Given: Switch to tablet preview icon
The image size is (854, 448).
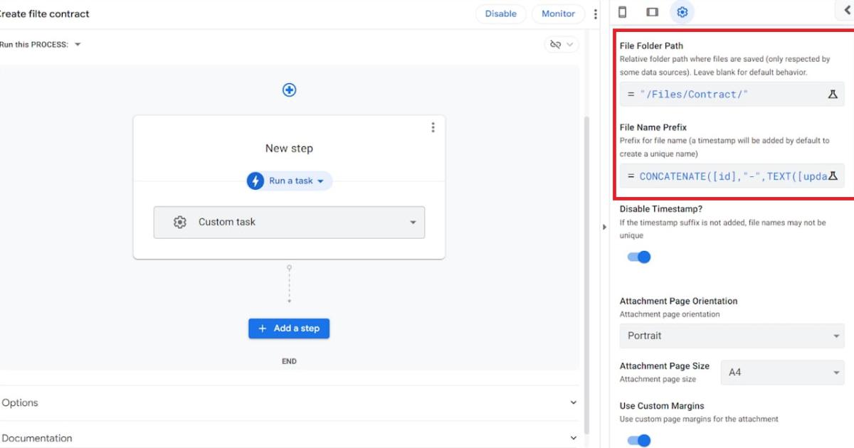Looking at the screenshot, I should point(652,12).
